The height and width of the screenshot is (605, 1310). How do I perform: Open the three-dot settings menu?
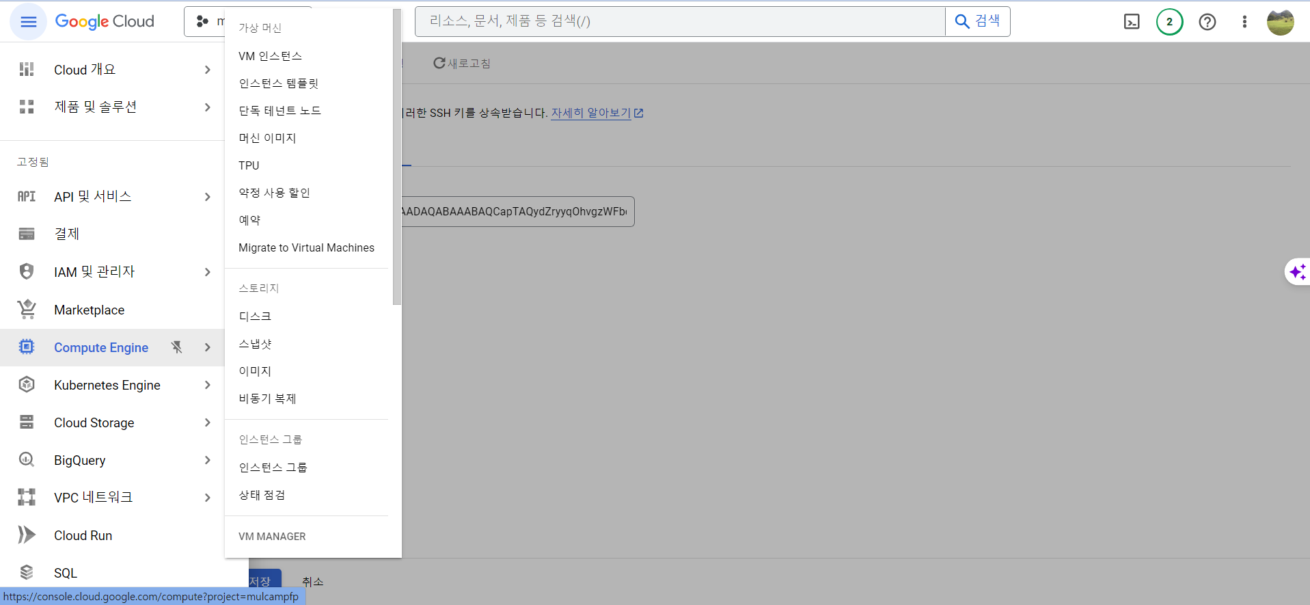1244,22
